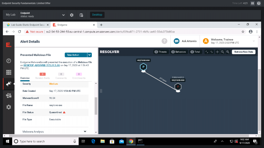This screenshot has height=148, width=264.
Task: Go back in browser
Action: tap(7, 32)
